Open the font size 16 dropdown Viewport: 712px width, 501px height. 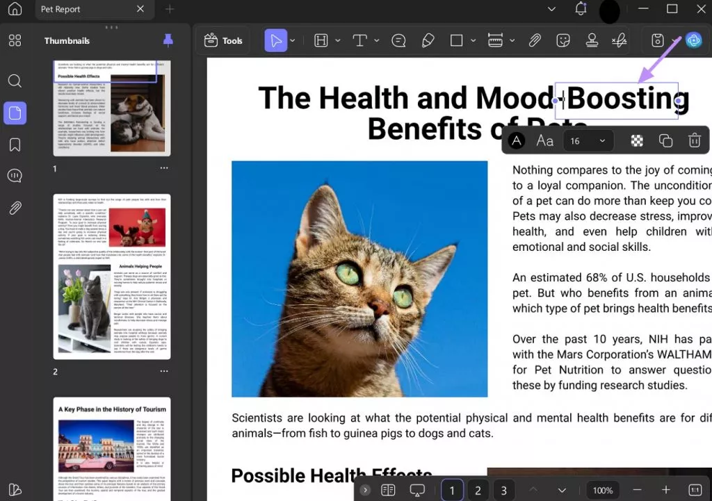point(588,140)
